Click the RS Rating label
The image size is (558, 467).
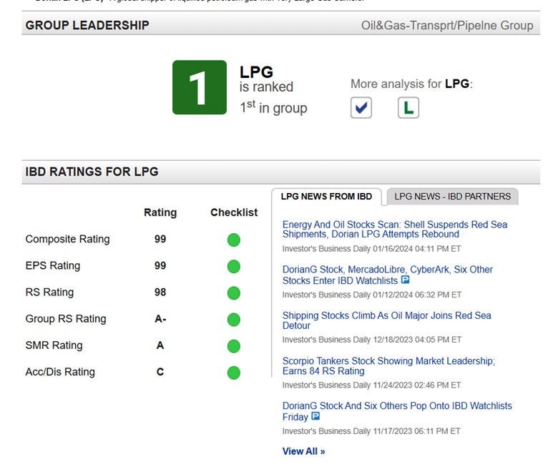tap(50, 293)
